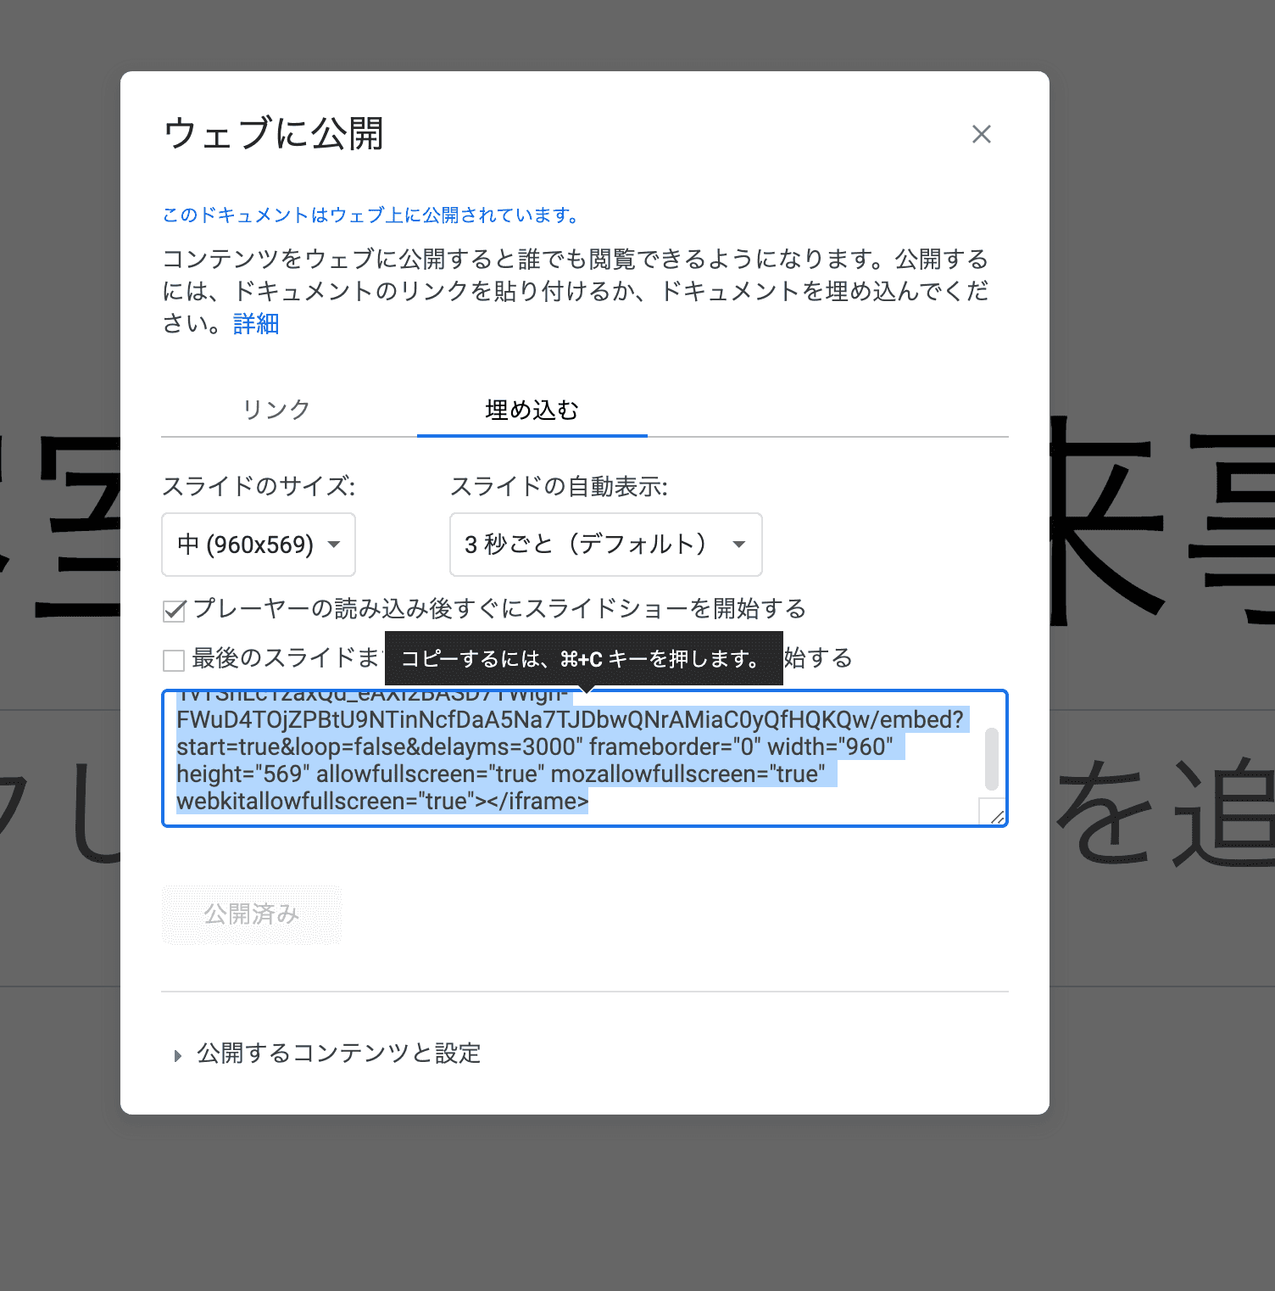Enable the 最後のスライド restart checkbox
Screen dimensions: 1275x1291
(x=174, y=660)
